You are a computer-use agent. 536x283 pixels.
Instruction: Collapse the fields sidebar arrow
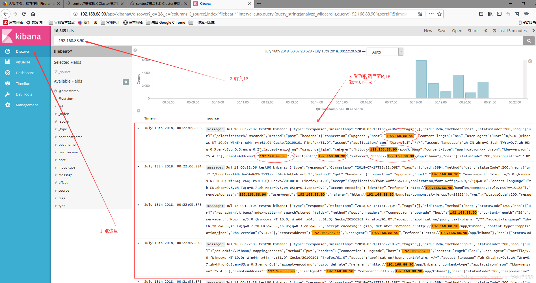pyautogui.click(x=135, y=50)
